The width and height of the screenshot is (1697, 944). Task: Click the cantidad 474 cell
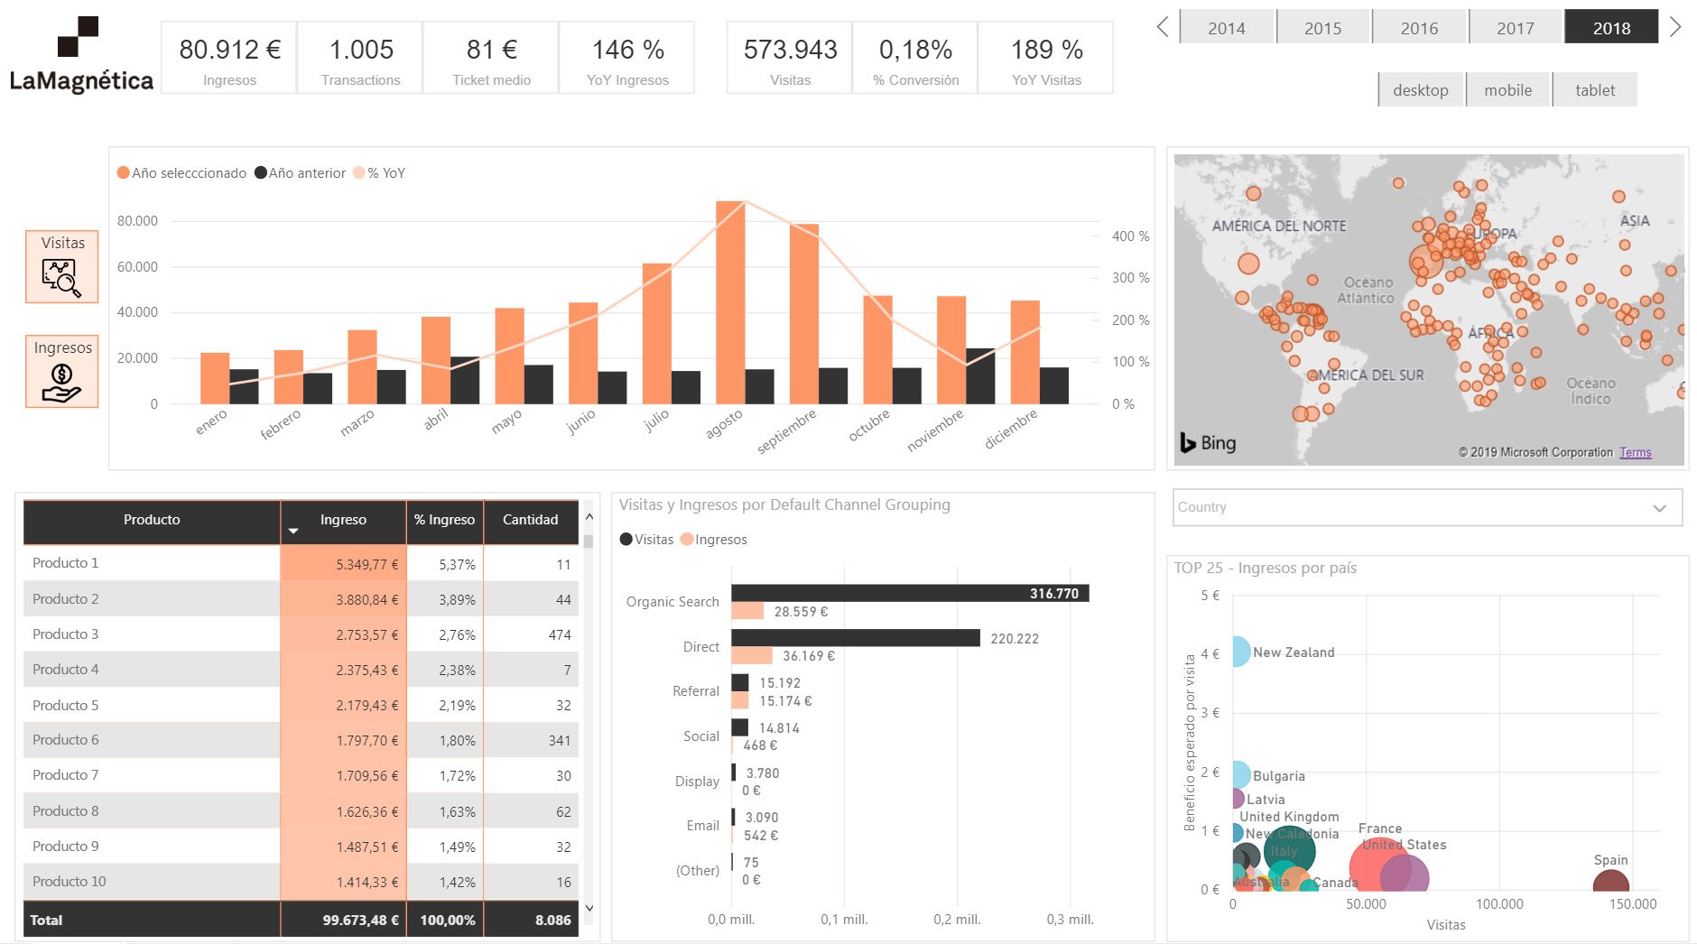point(532,634)
